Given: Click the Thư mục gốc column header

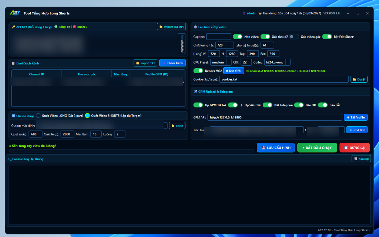Looking at the screenshot, I should click(x=87, y=74).
